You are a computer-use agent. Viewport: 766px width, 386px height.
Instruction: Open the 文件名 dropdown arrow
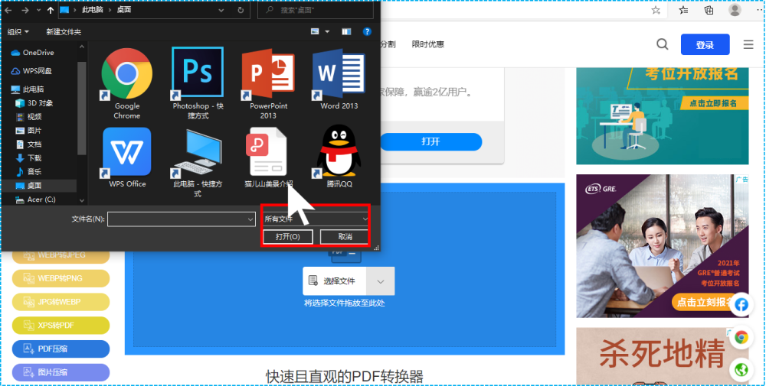(x=250, y=219)
